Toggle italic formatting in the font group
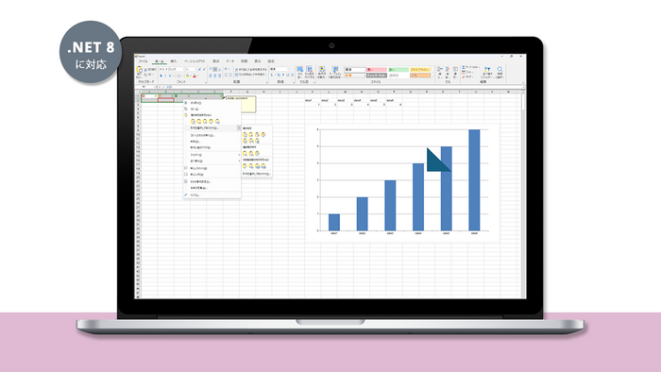 165,76
